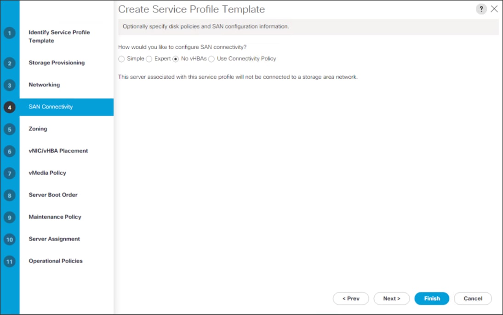Click the step 6 vNIC/vHBA Placement circle
The height and width of the screenshot is (315, 503).
tap(10, 151)
